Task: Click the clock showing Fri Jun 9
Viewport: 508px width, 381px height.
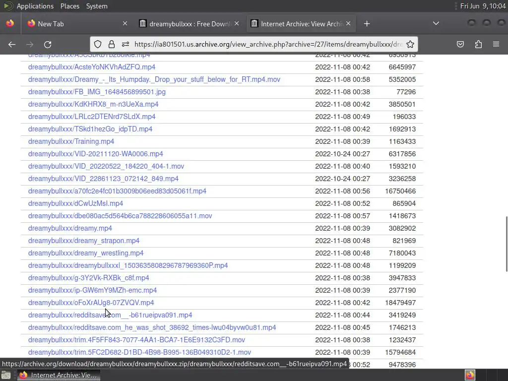Action: pos(483,6)
